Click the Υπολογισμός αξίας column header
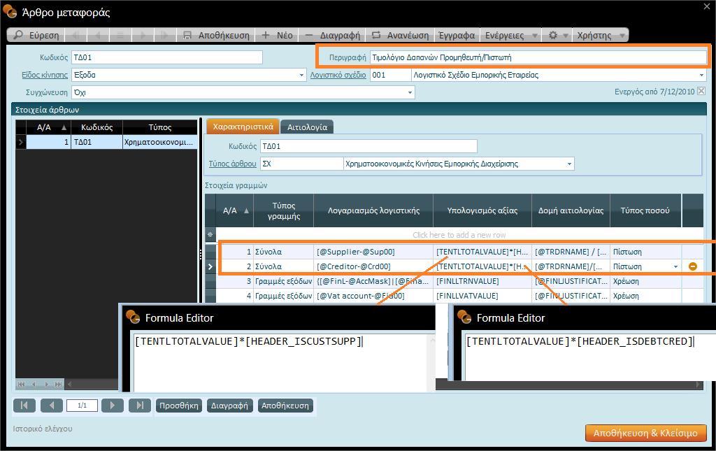The image size is (716, 451). [482, 210]
